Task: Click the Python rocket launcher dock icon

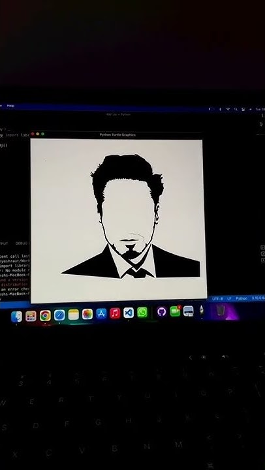Action: (x=202, y=311)
